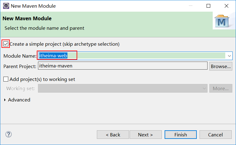Go to the Next wizard page
Viewport: 236px width, 145px height.
[145, 135]
